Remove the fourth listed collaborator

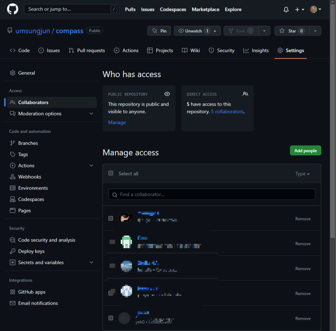[x=303, y=293]
